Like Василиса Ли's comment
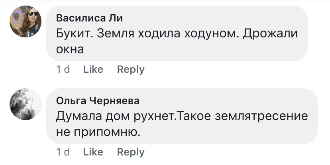Screen dimensions: 330x165 click(x=93, y=70)
